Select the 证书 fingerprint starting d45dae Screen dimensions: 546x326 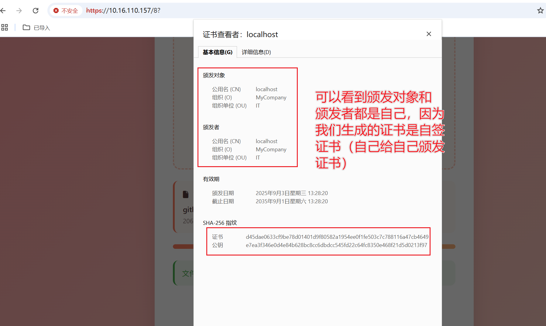(x=337, y=237)
